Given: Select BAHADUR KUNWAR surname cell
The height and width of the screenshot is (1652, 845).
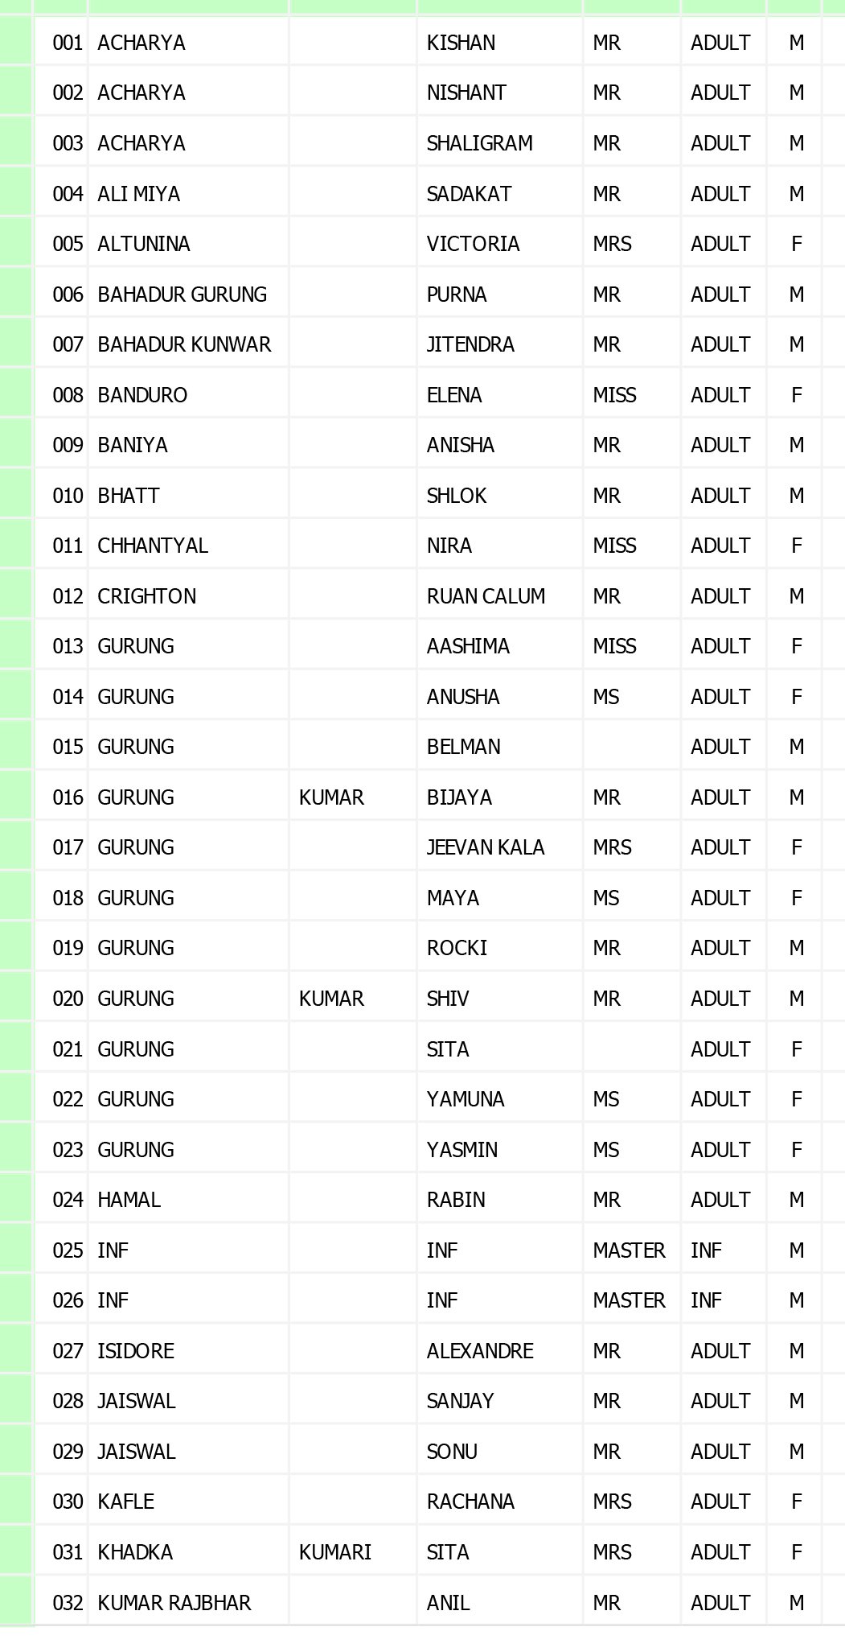Looking at the screenshot, I should (x=184, y=344).
